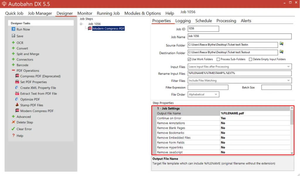300x176 pixels.
Task: Click the Job ID field
Action: [x=203, y=29]
